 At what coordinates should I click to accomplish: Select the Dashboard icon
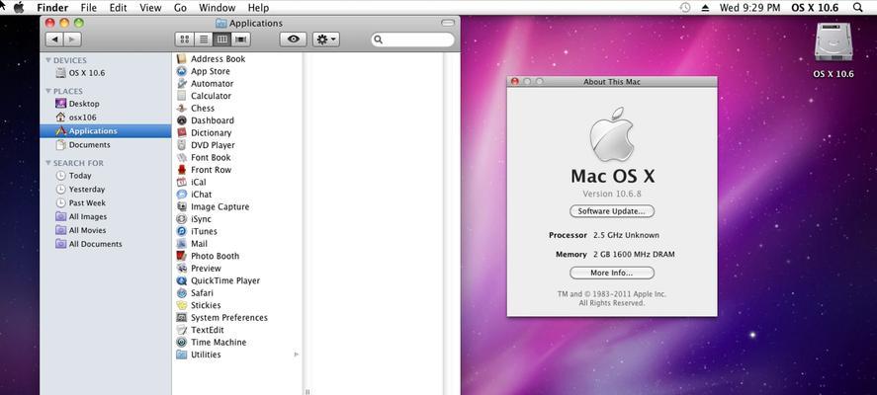point(181,120)
